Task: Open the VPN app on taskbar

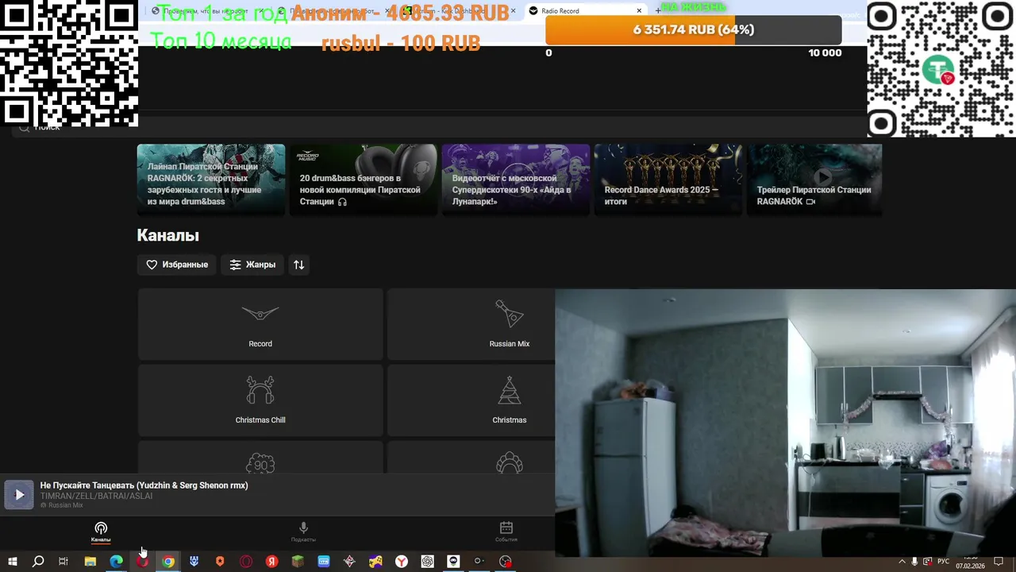Action: click(x=324, y=562)
